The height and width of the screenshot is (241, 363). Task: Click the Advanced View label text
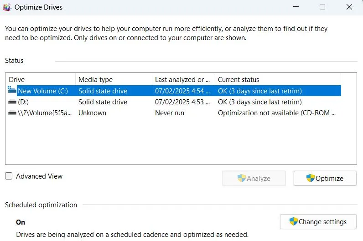(x=39, y=176)
